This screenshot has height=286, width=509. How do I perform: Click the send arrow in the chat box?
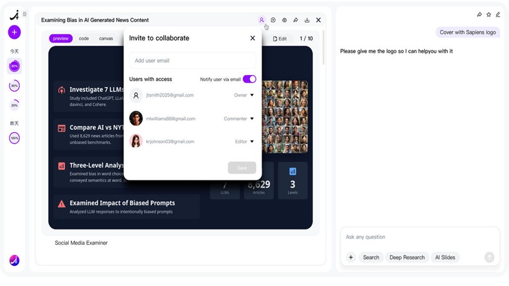(489, 257)
